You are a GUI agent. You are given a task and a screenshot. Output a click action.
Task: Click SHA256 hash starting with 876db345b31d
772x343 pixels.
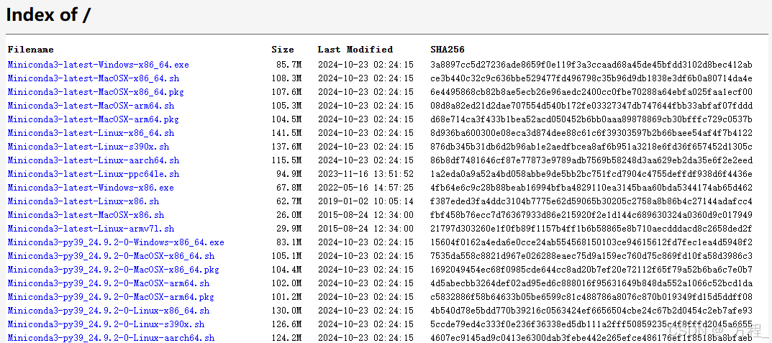click(591, 147)
